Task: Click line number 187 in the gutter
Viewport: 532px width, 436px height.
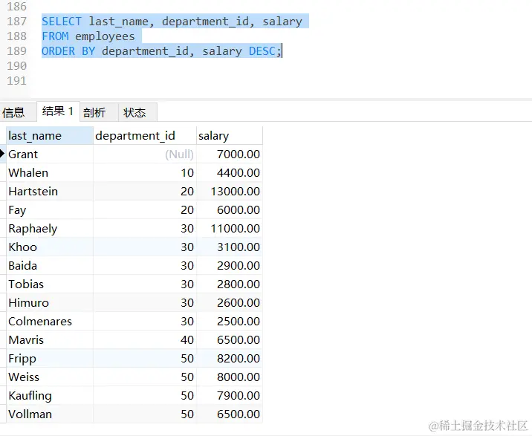Action: (x=16, y=22)
